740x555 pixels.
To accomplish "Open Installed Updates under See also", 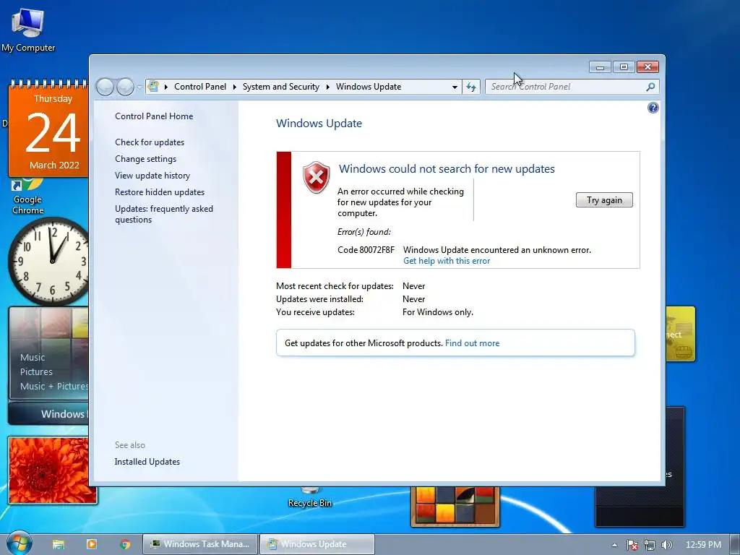I will (x=147, y=462).
